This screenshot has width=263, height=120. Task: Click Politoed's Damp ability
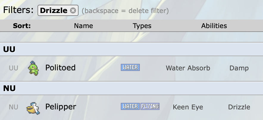(x=239, y=68)
